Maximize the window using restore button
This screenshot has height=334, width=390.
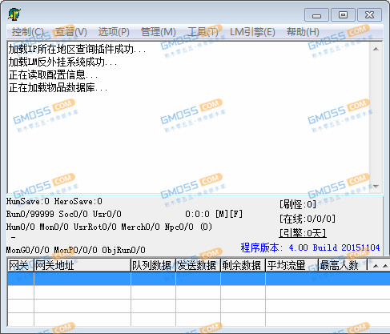coord(343,15)
